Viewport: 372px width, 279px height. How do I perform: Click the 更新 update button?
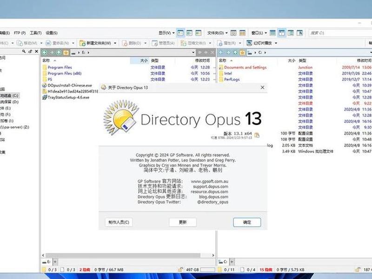pyautogui.click(x=183, y=222)
